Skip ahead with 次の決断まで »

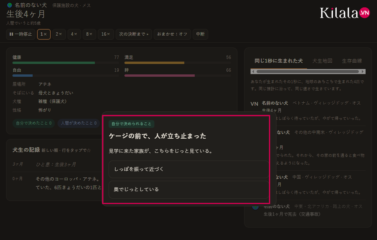pos(134,34)
